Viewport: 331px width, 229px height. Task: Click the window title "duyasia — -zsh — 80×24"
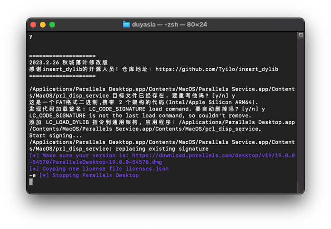click(x=170, y=25)
